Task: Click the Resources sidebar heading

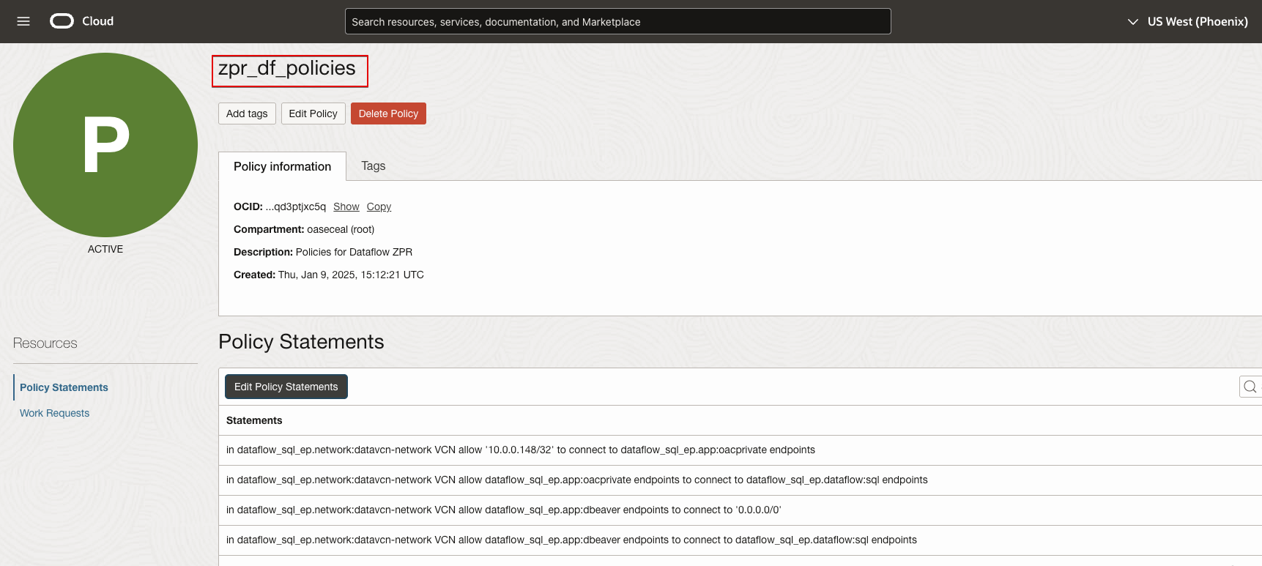Action: coord(45,343)
